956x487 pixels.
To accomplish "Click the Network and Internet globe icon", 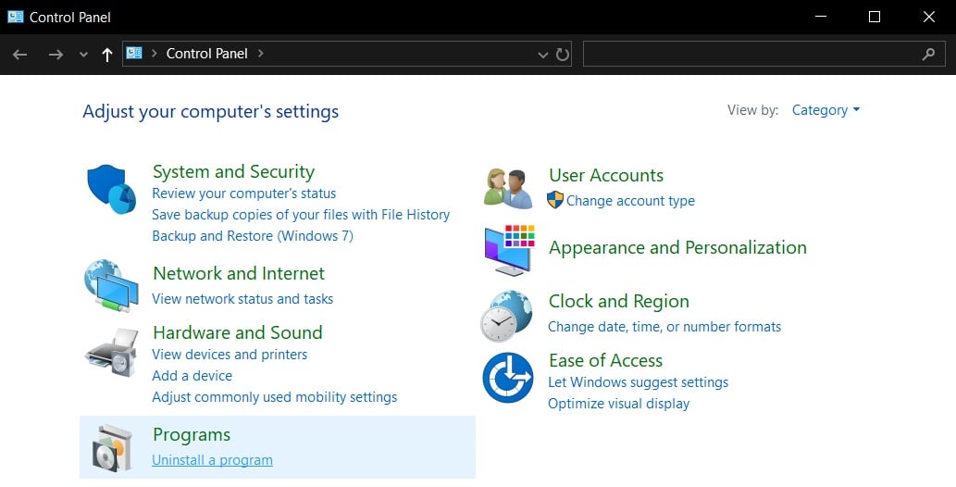I will tap(111, 285).
